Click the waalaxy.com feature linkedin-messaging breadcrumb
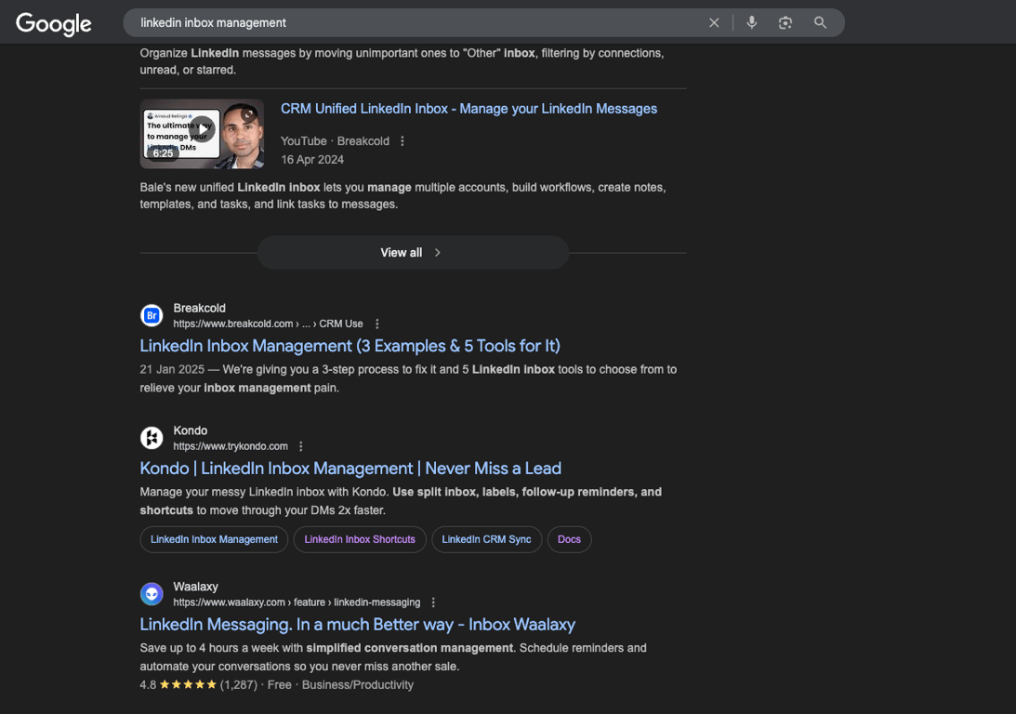 (x=297, y=602)
